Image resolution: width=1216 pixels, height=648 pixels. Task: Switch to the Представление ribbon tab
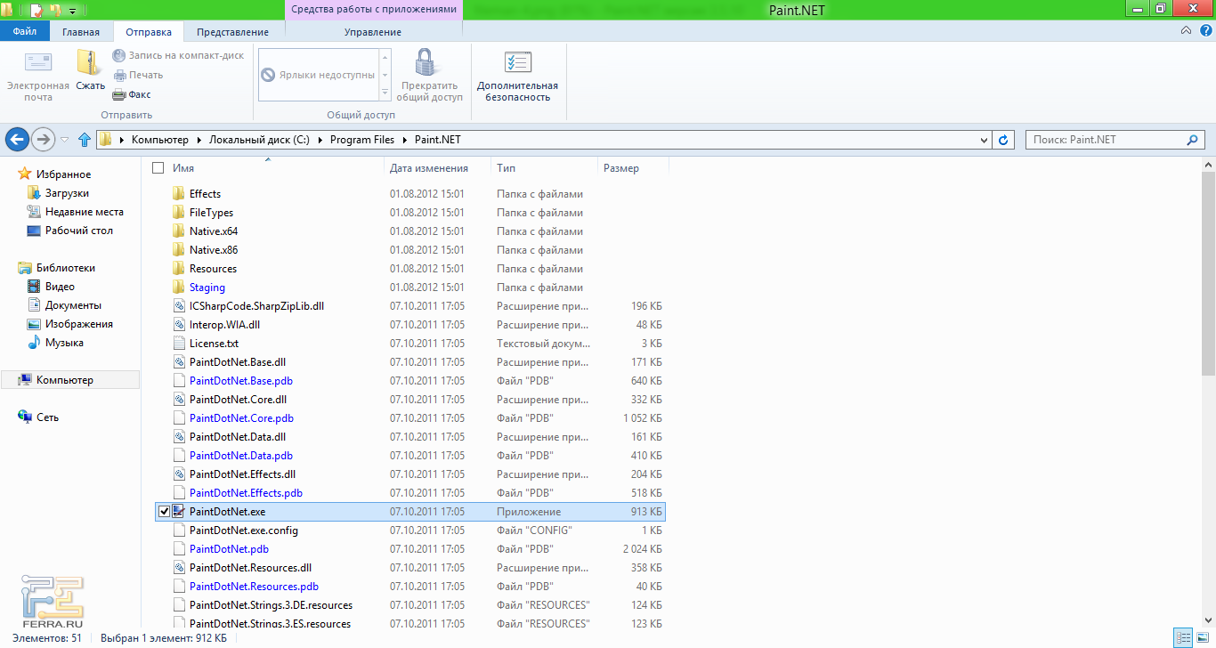(x=232, y=32)
